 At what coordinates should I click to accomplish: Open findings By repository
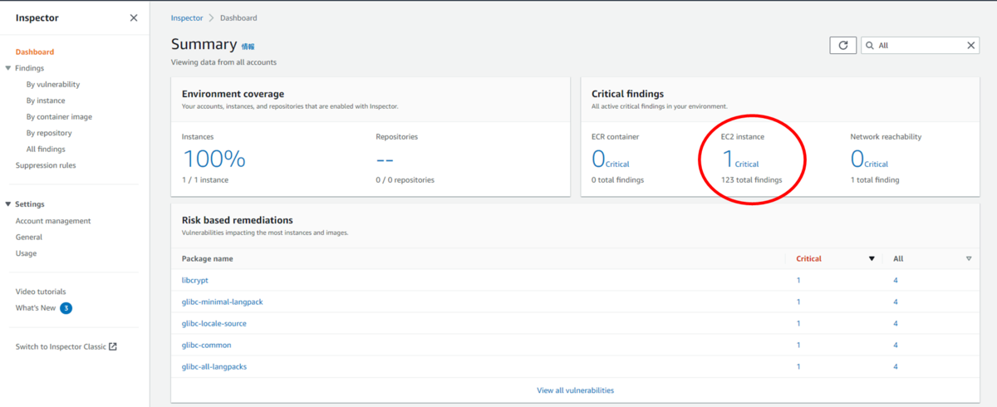[x=49, y=133]
